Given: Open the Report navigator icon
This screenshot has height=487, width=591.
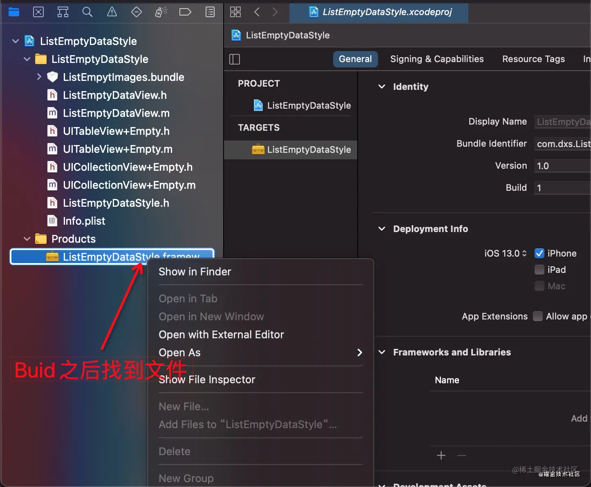Looking at the screenshot, I should coord(210,12).
